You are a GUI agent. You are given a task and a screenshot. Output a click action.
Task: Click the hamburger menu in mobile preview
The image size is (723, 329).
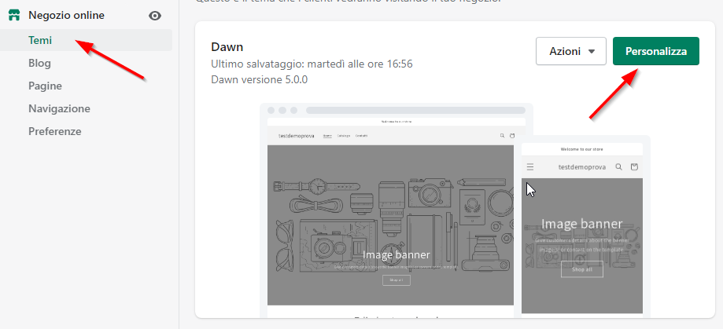click(530, 167)
